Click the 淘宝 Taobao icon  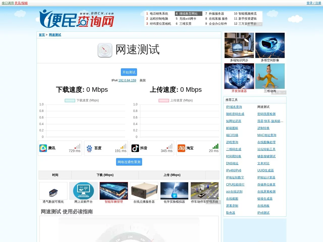click(x=181, y=148)
